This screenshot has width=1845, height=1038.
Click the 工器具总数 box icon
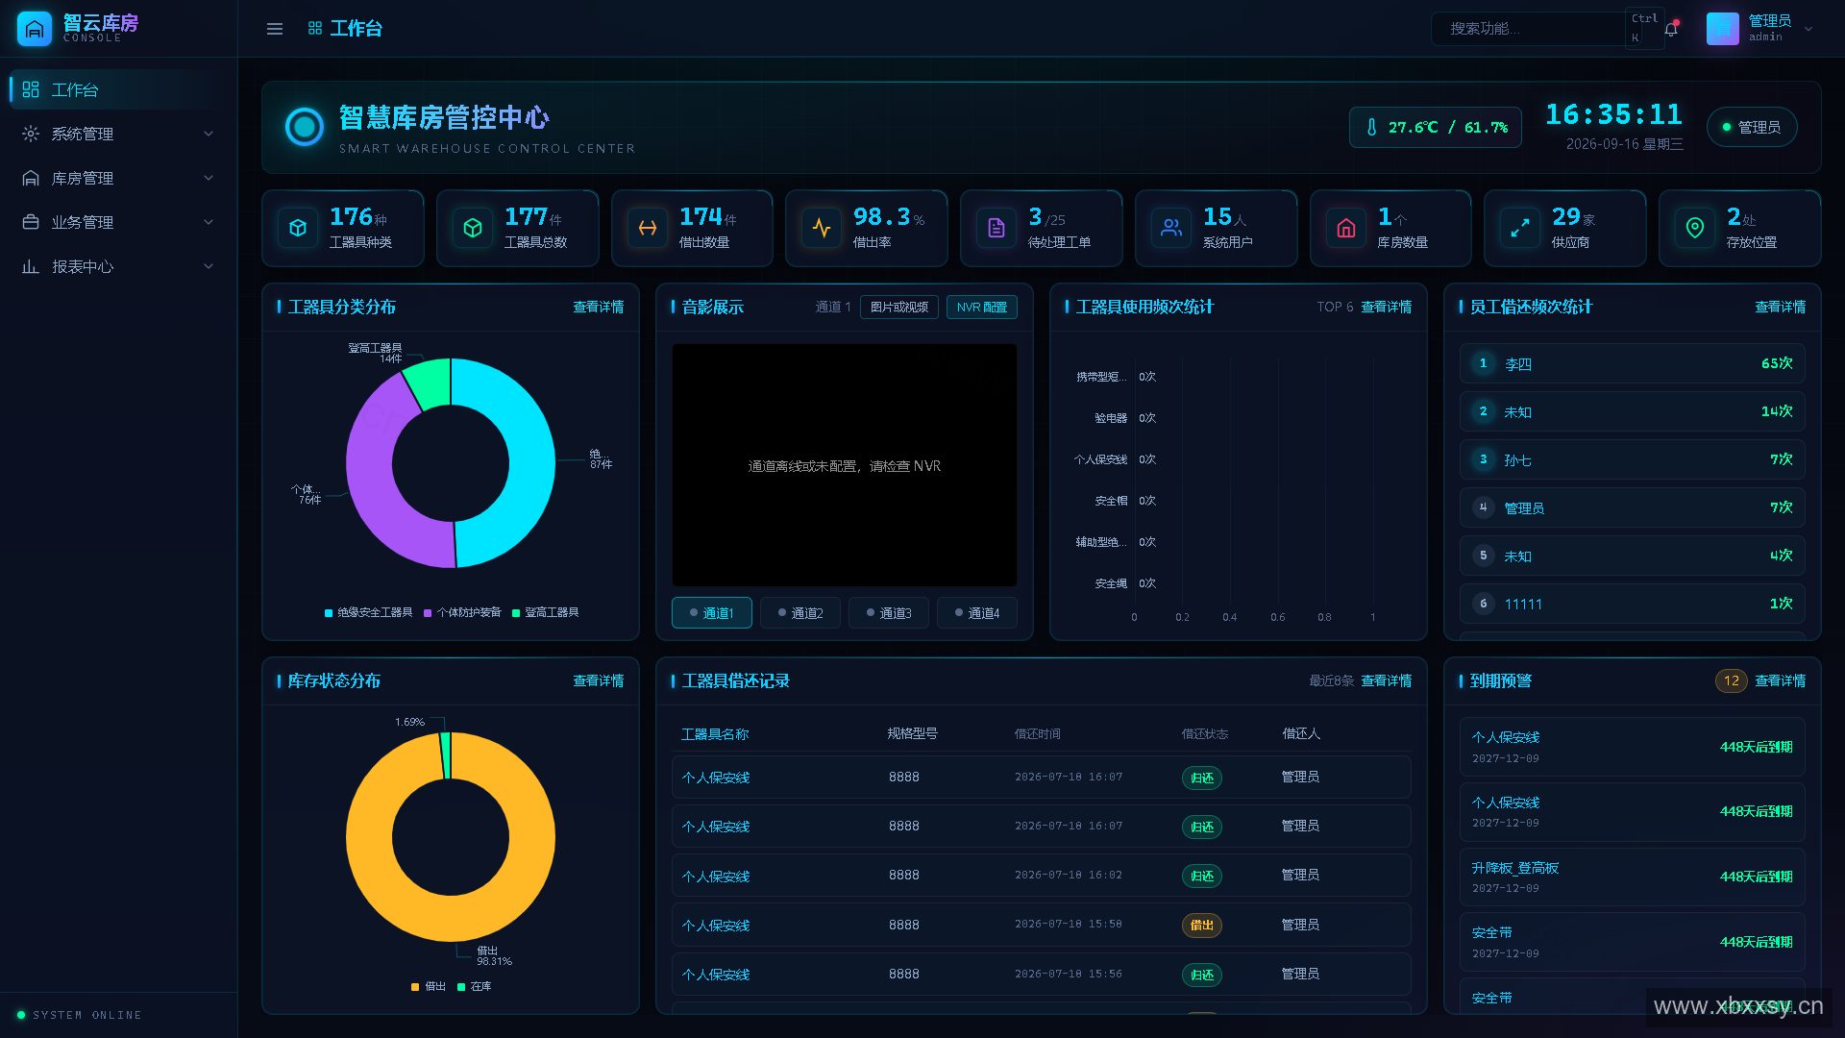point(473,229)
